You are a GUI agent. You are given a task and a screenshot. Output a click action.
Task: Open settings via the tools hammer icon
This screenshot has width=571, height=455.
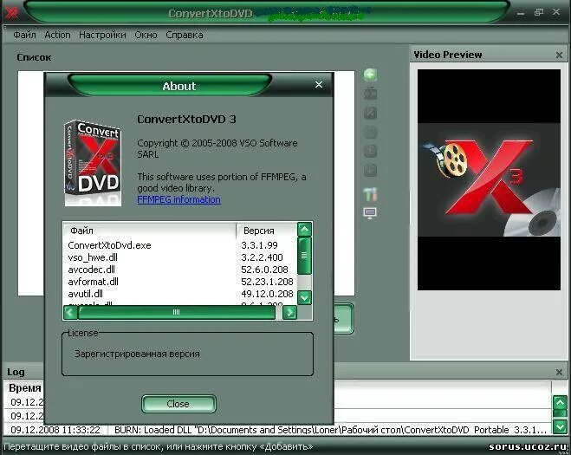click(370, 194)
